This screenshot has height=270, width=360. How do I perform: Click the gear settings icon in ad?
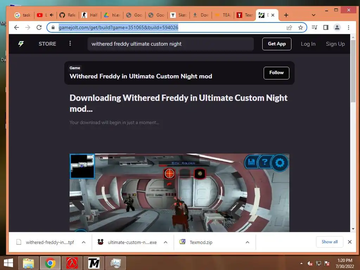279,163
